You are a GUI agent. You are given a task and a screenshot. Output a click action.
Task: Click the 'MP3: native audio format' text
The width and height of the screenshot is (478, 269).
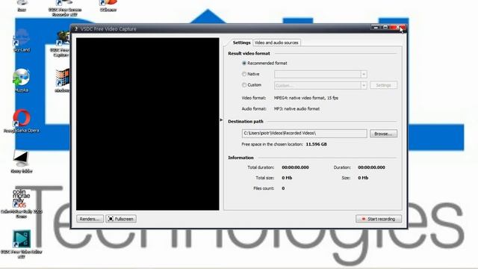click(x=297, y=108)
